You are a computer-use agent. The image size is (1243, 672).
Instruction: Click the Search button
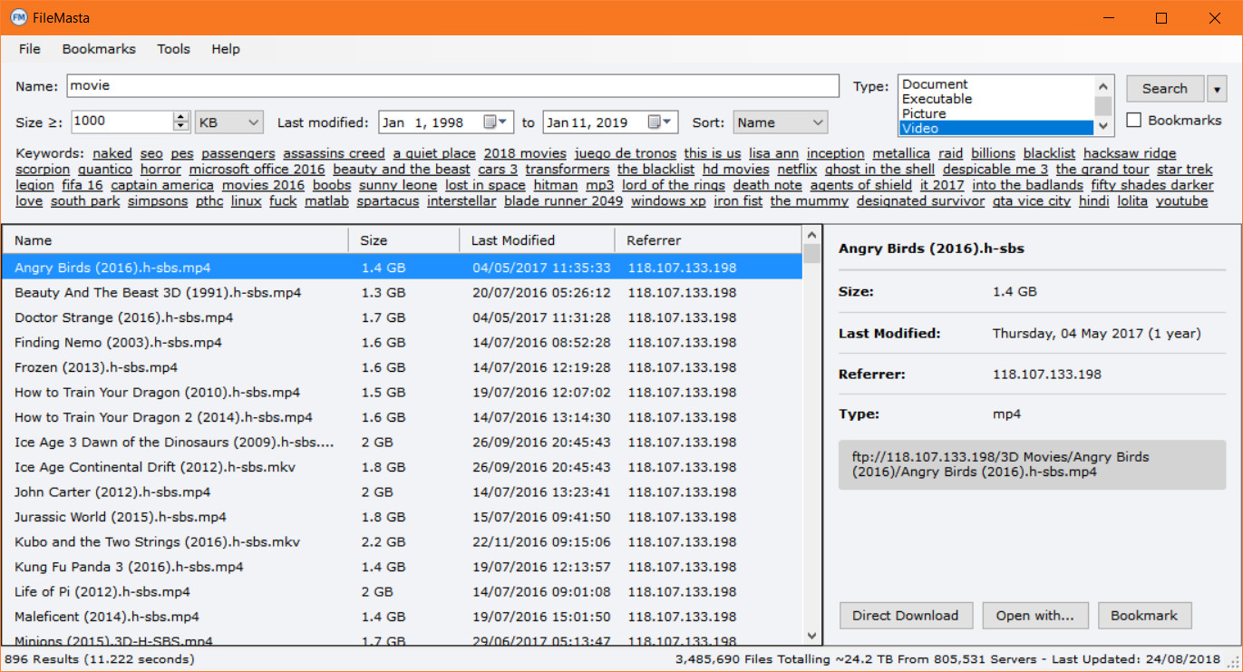click(x=1165, y=89)
